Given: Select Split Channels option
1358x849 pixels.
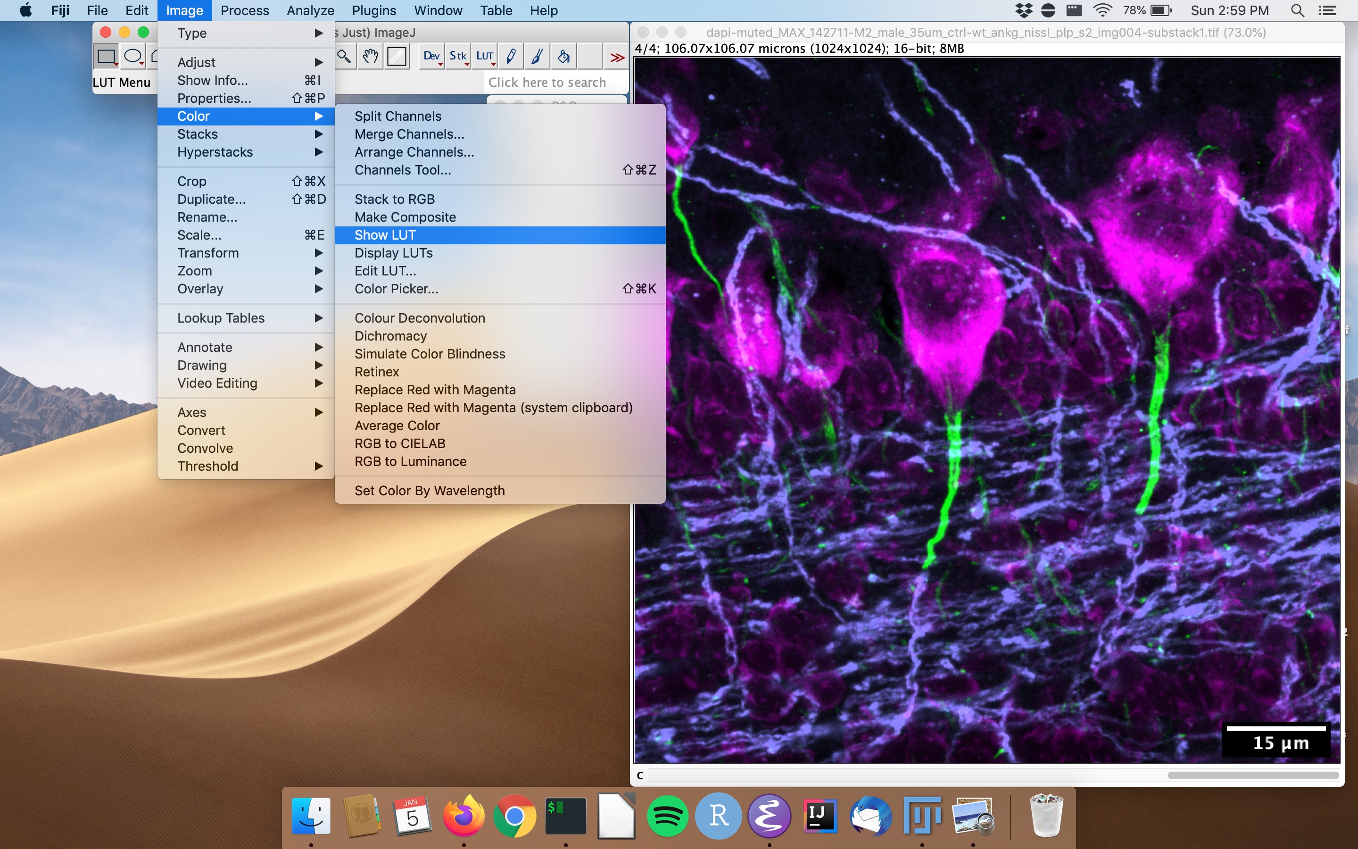Looking at the screenshot, I should 398,117.
